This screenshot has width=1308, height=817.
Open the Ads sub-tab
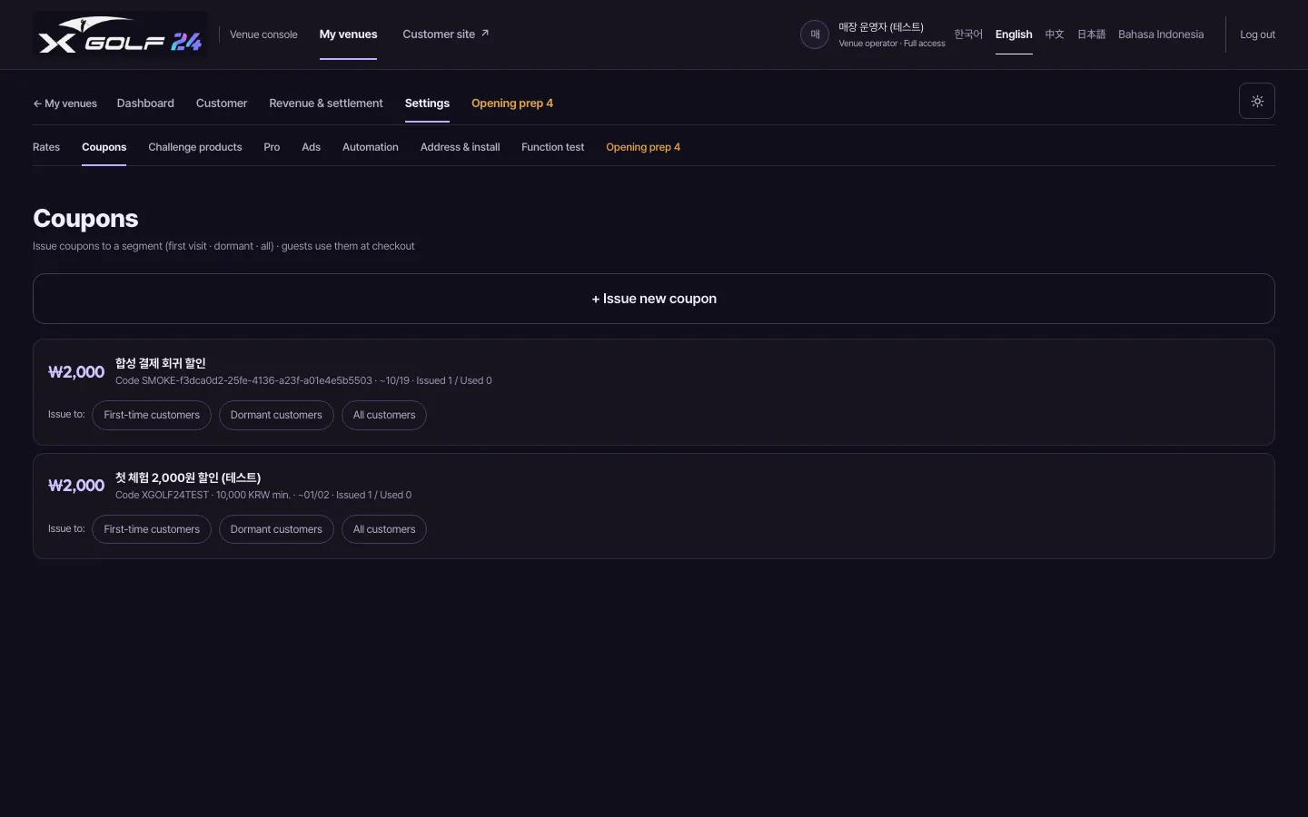pos(311,147)
